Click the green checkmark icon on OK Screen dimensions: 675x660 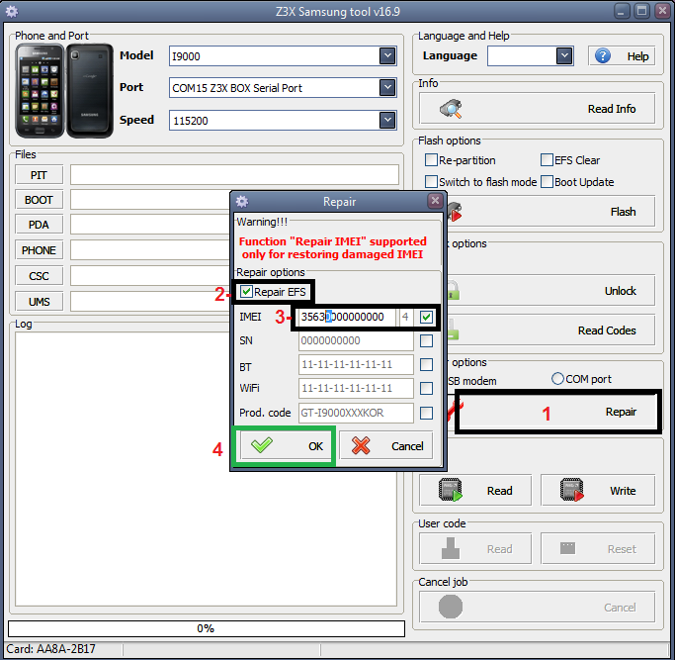coord(262,445)
